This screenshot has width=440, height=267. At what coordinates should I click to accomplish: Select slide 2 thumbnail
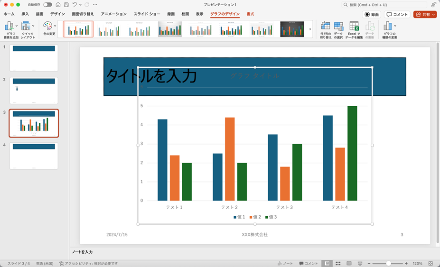point(34,91)
